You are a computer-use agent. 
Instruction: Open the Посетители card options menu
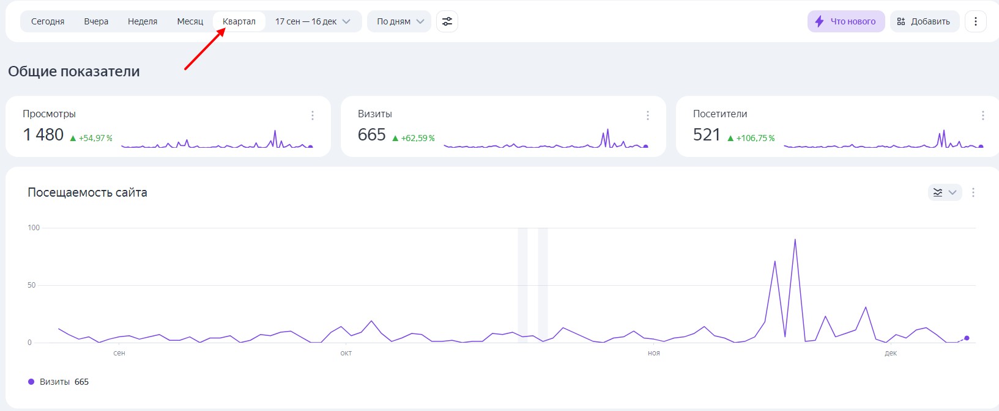[982, 115]
